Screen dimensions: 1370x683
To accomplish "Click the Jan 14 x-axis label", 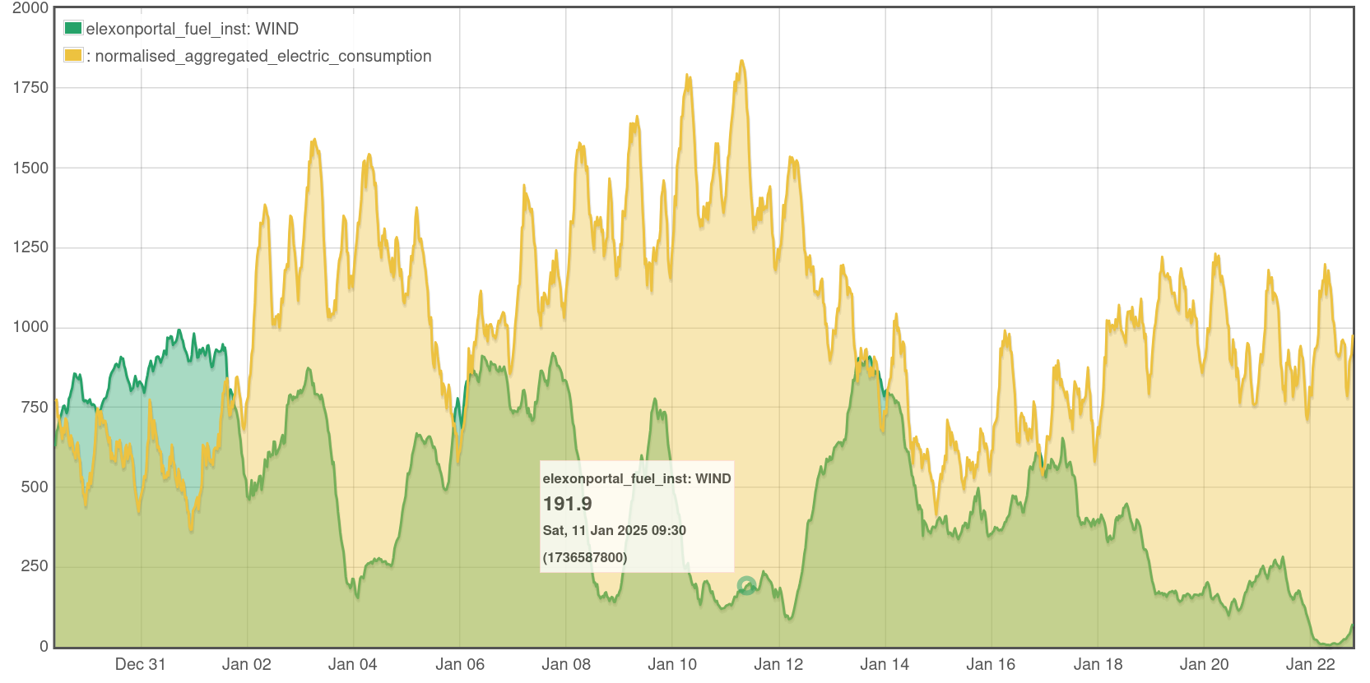I will click(x=885, y=664).
